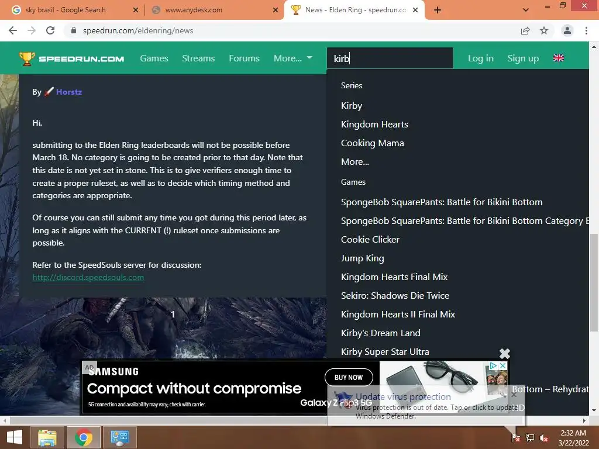The width and height of the screenshot is (599, 449).
Task: Select Sekiro: Shadows Die Twice result
Action: pos(395,295)
